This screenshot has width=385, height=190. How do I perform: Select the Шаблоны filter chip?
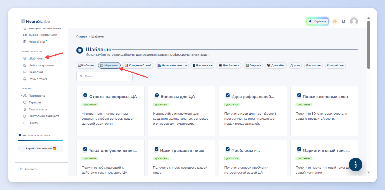[86, 65]
